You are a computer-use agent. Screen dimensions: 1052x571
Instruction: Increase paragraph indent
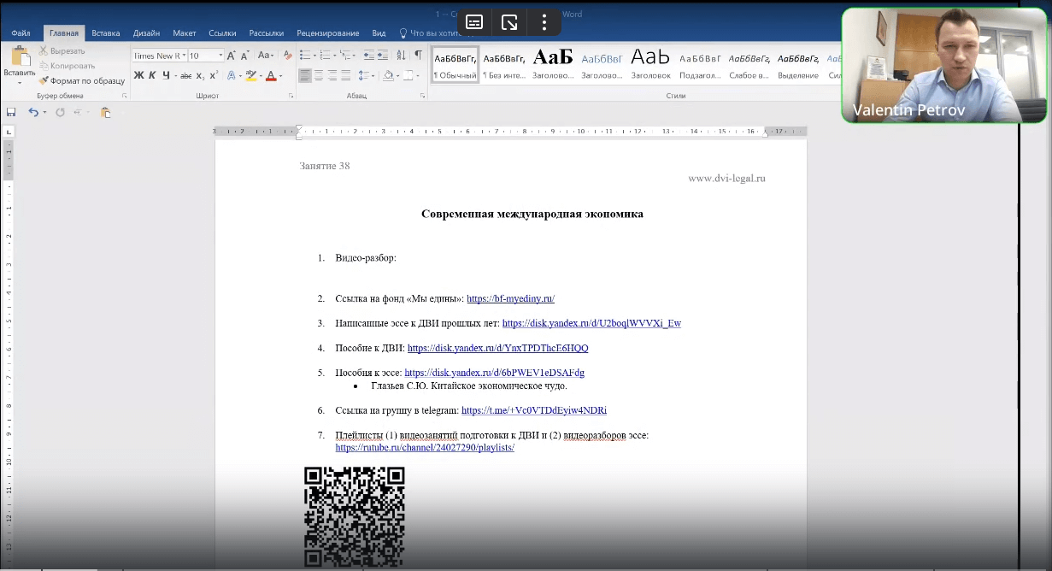(x=384, y=56)
